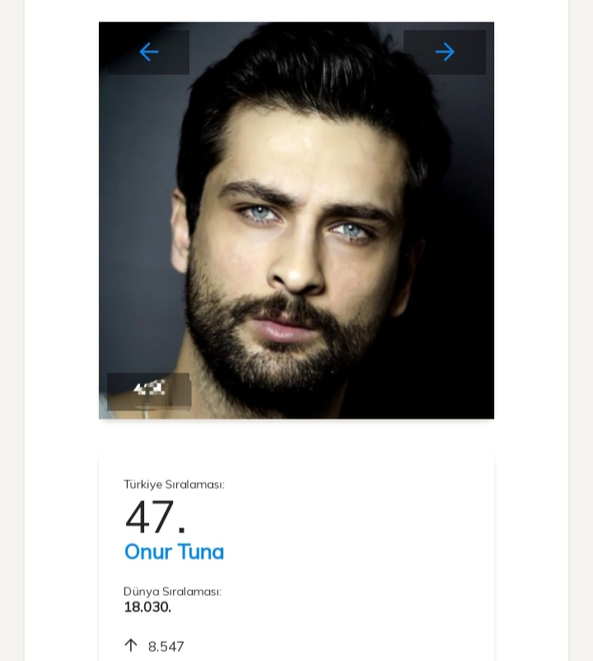Click the rank change value 8.547
Screen dimensions: 593x661
166,646
